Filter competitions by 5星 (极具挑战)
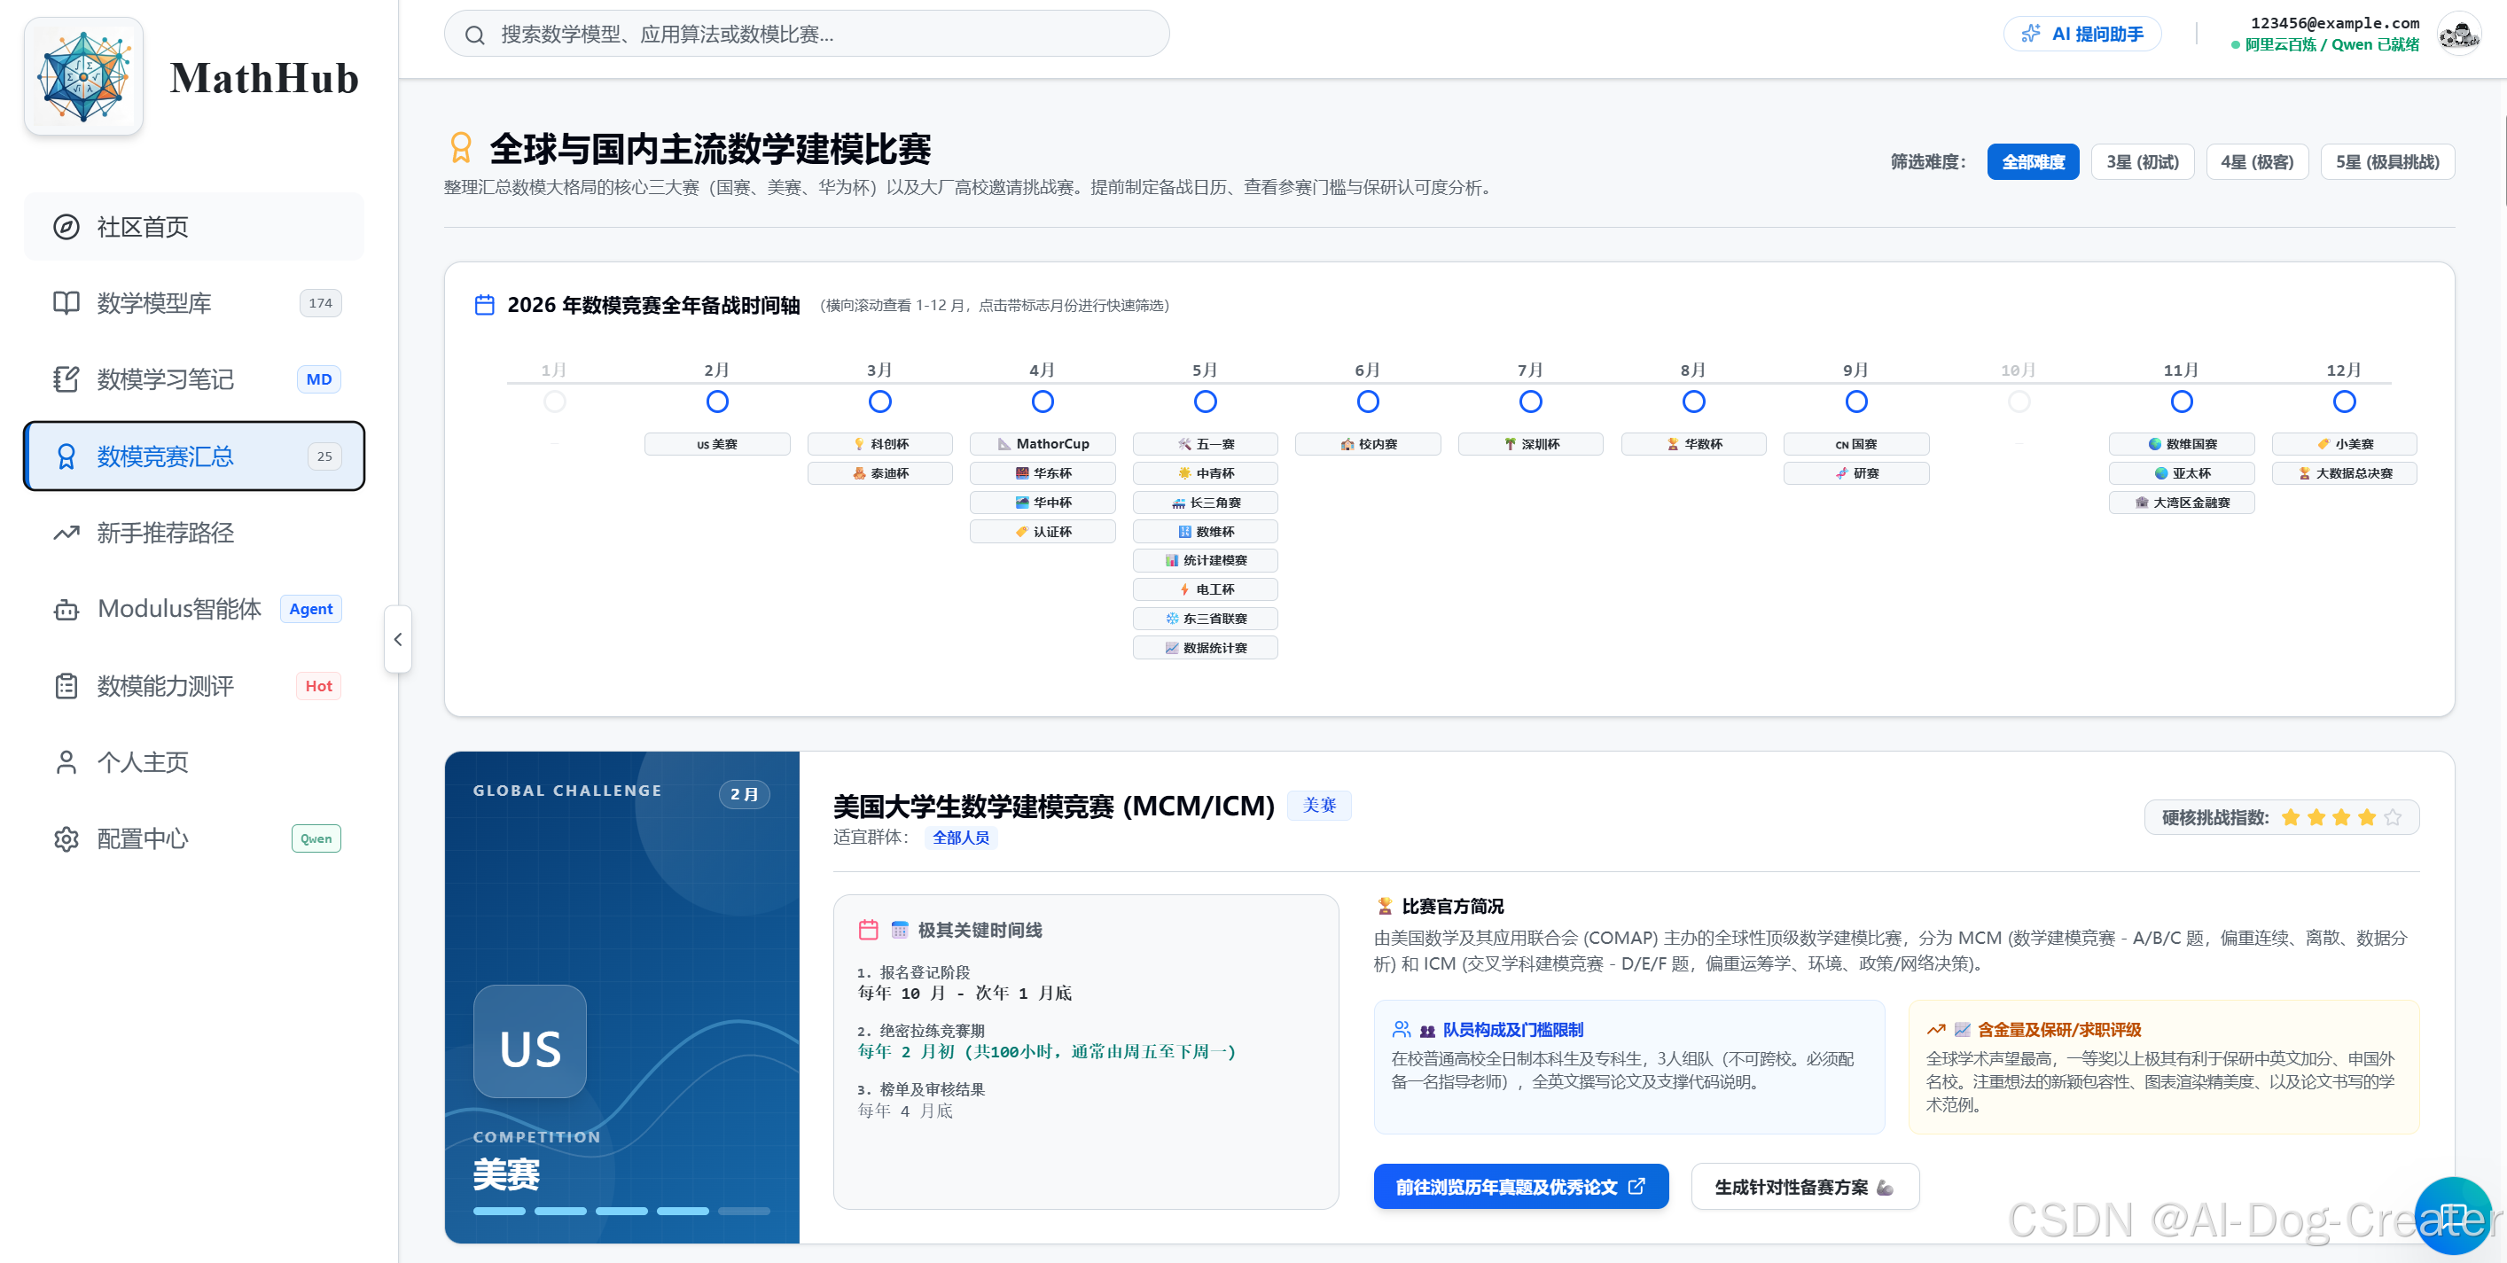 click(x=2388, y=161)
